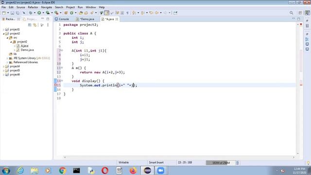Click the Pin Editor toolbar icon
311x175 pixels.
click(175, 13)
